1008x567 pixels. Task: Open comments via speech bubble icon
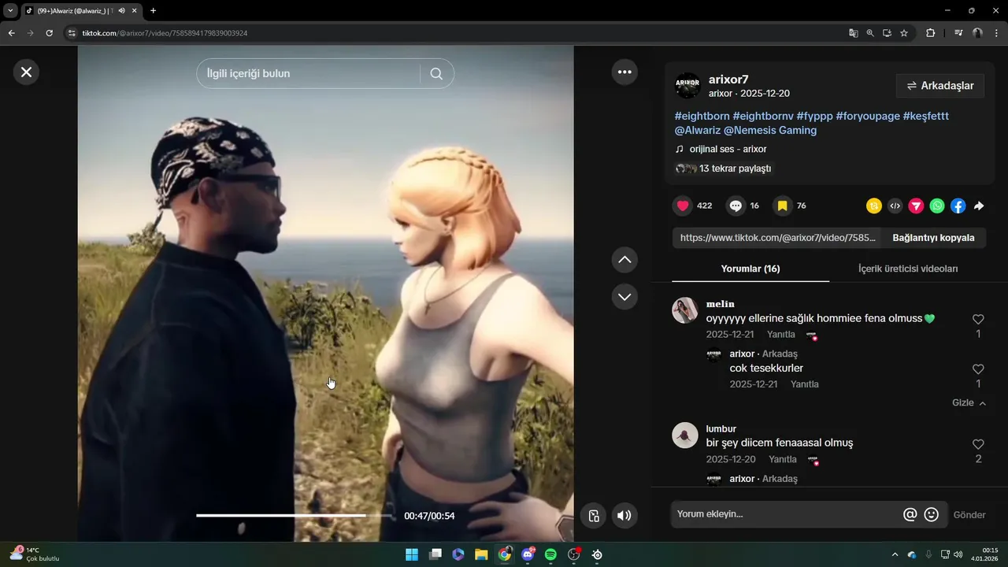[736, 206]
